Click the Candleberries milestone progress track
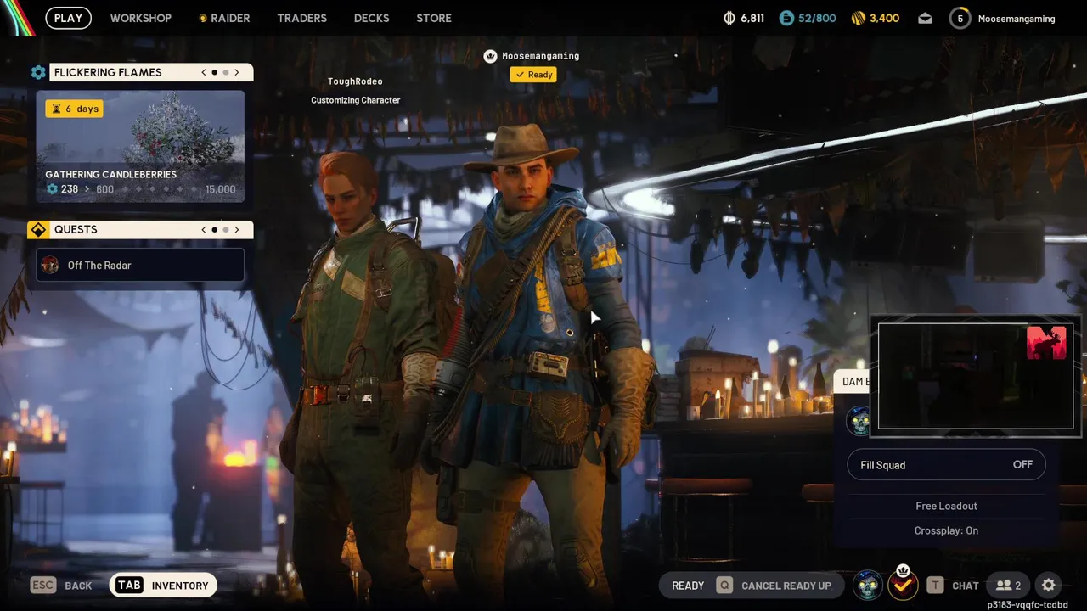 pyautogui.click(x=158, y=189)
